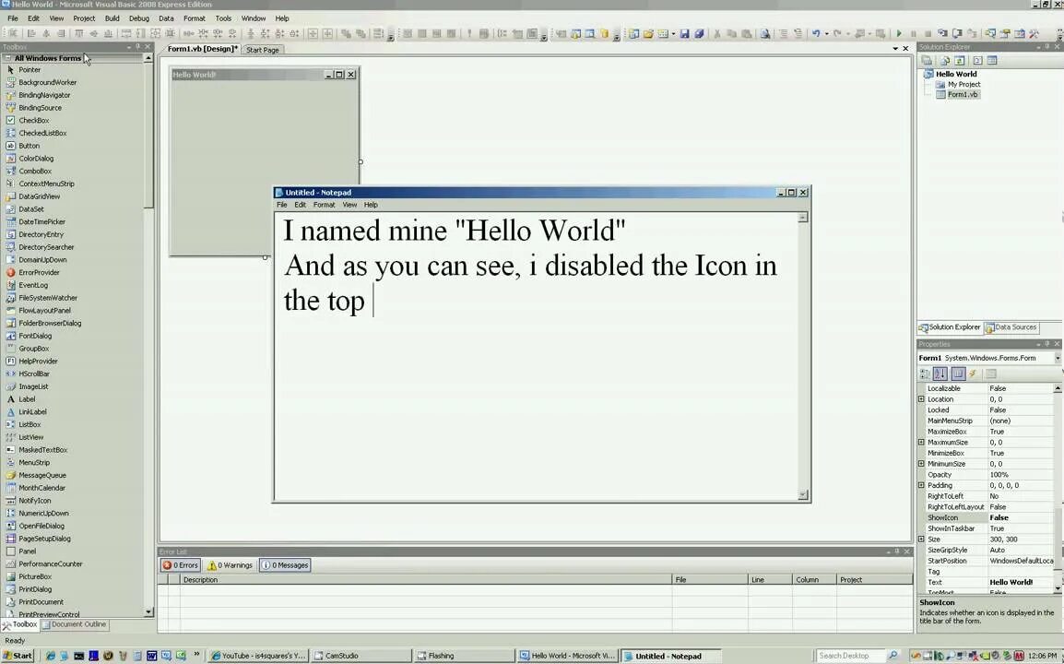This screenshot has height=664, width=1064.
Task: Collapse the All Windows Forms toolbox group
Action: [x=7, y=58]
